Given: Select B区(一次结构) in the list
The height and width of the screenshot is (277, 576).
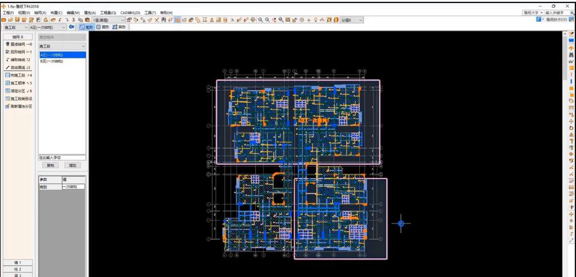Looking at the screenshot, I should [62, 61].
